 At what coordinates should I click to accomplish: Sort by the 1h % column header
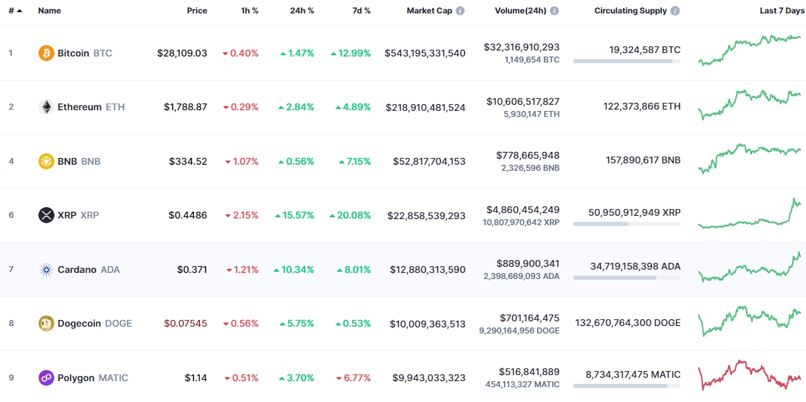pos(250,11)
